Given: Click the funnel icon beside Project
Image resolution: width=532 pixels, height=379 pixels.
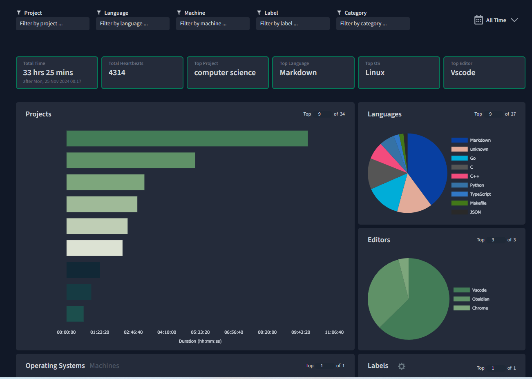Looking at the screenshot, I should click(x=19, y=13).
